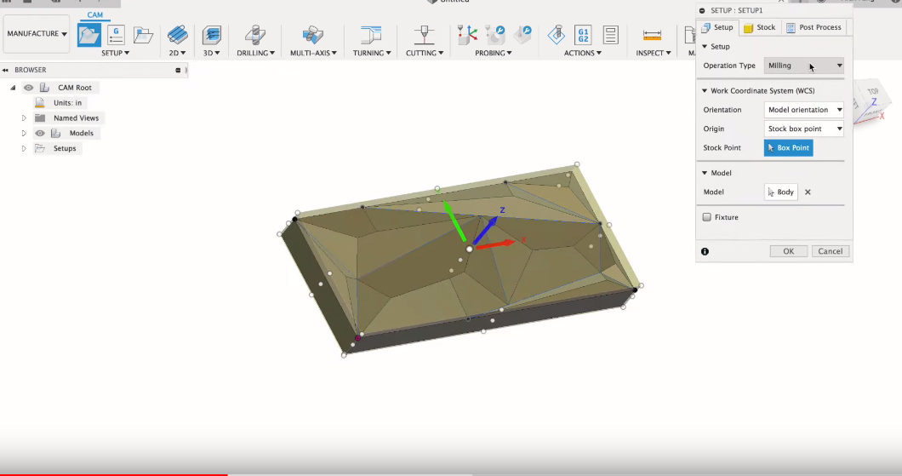This screenshot has width=902, height=476.
Task: Click the Drilling tool icon
Action: tap(254, 35)
